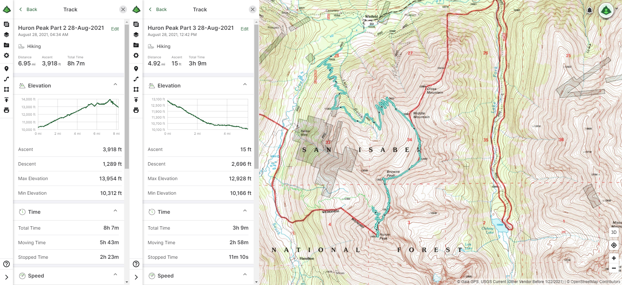Viewport: 622px width, 285px height.
Task: Open saved folders icon in second sidebar
Action: [x=136, y=45]
